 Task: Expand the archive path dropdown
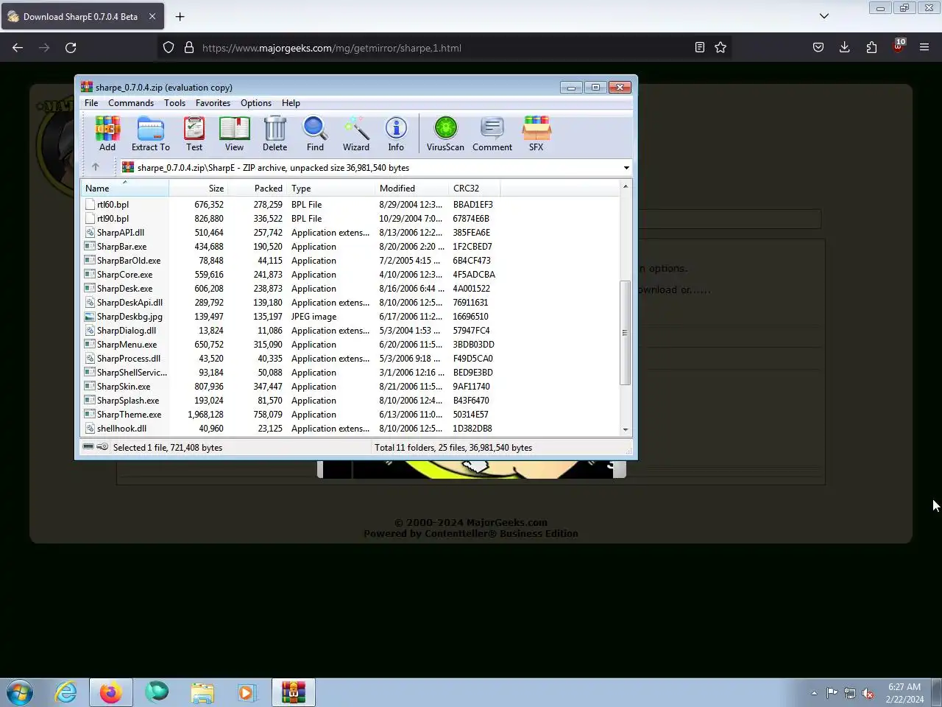coord(626,168)
